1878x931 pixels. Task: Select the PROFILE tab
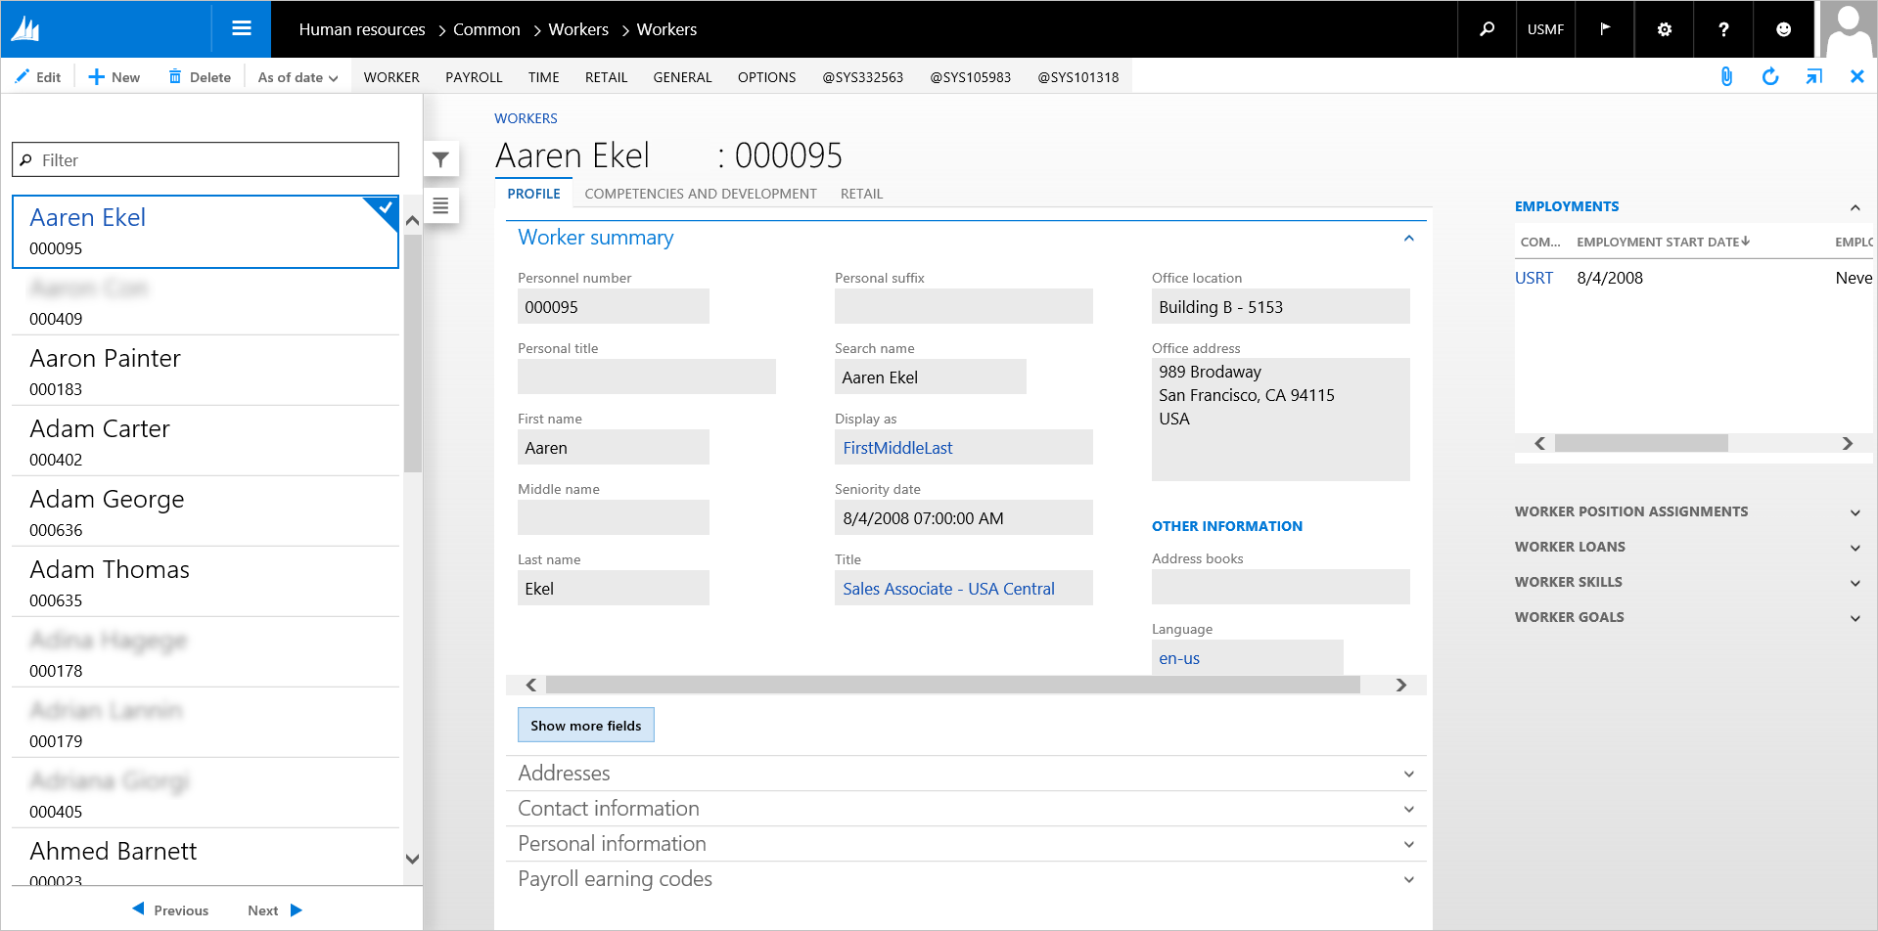(x=533, y=194)
